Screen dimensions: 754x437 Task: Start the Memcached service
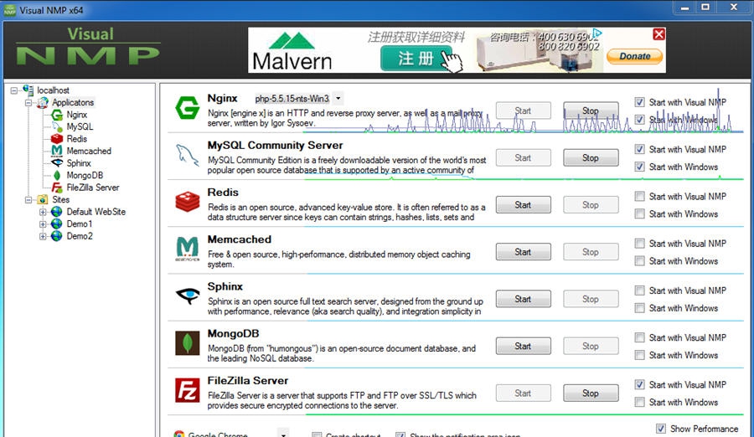click(x=523, y=252)
